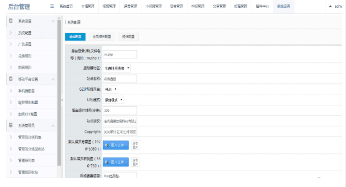Click the 默认首页背景图 image placeholder

(x=135, y=145)
